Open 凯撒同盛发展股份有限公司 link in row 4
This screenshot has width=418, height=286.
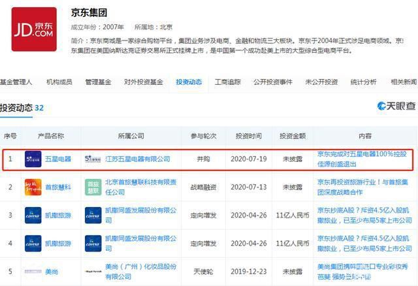click(x=141, y=244)
